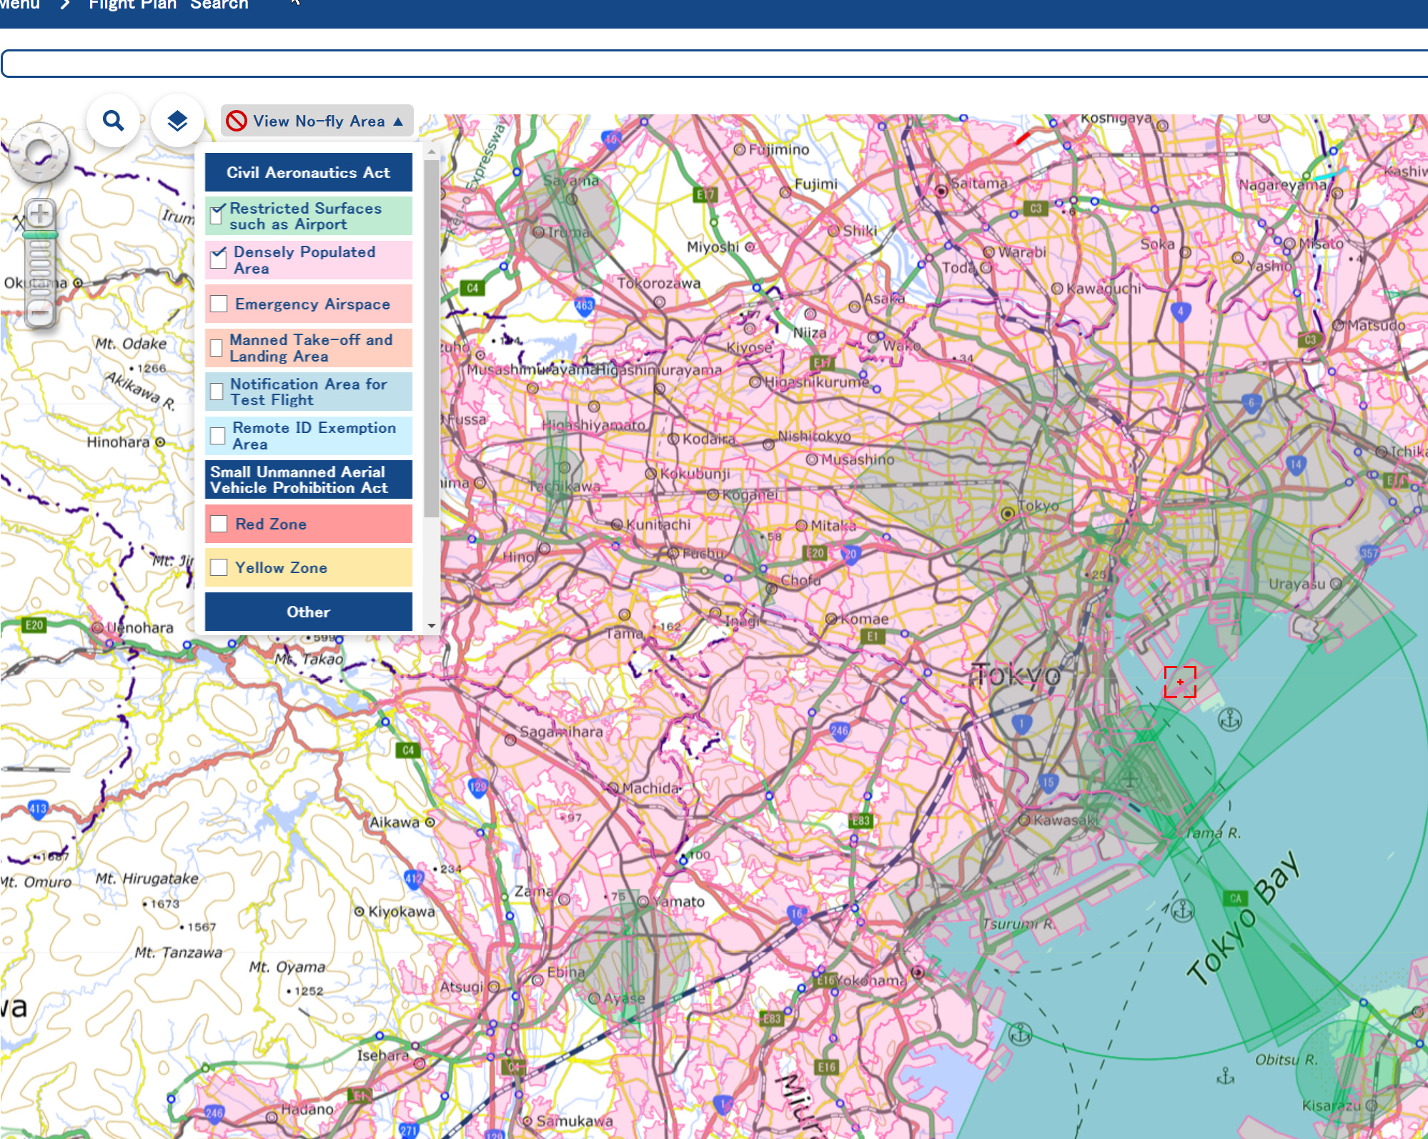Open the Other section header
The image size is (1428, 1139).
tap(308, 612)
